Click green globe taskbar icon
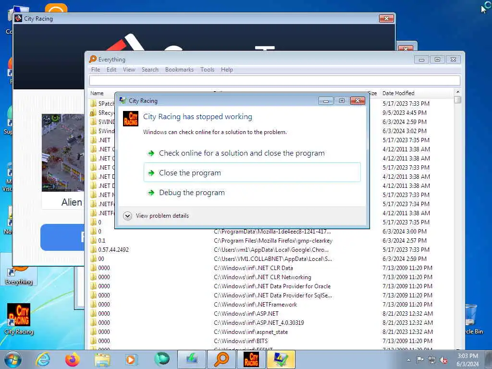 point(162,359)
